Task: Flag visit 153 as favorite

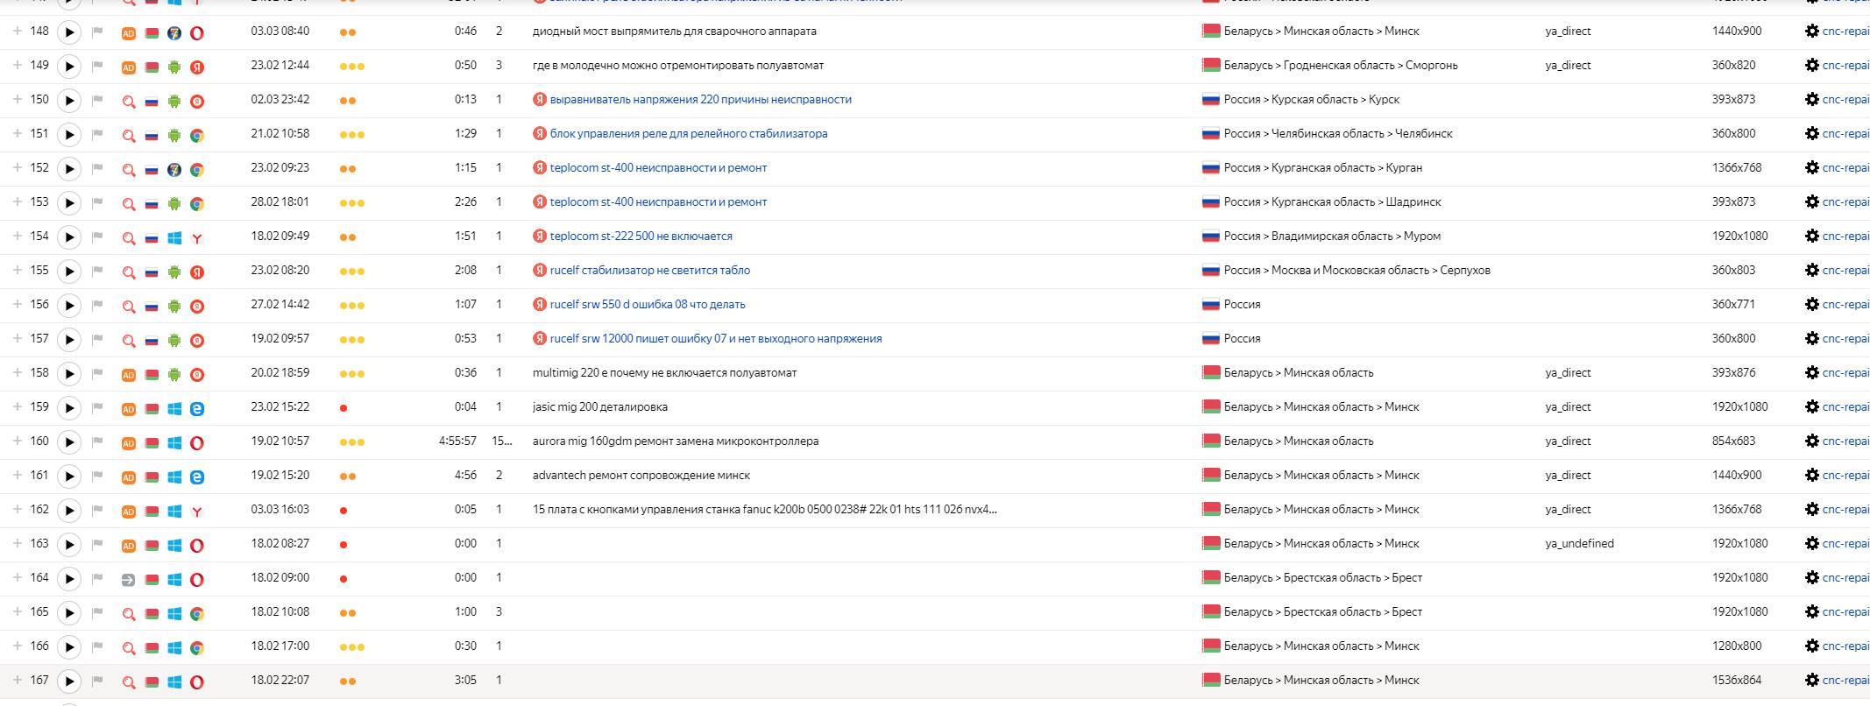Action: (98, 202)
